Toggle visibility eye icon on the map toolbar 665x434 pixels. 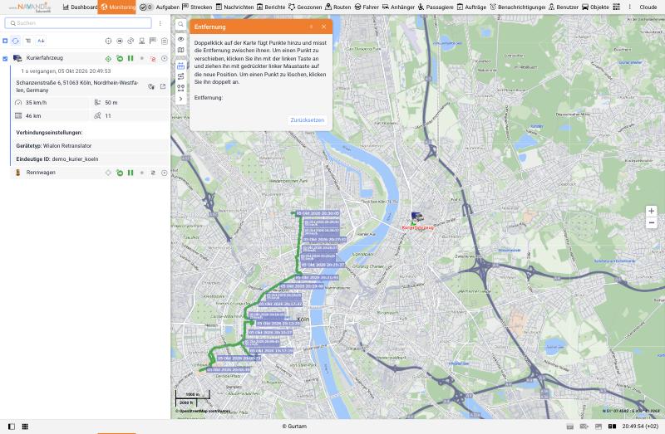pos(180,39)
